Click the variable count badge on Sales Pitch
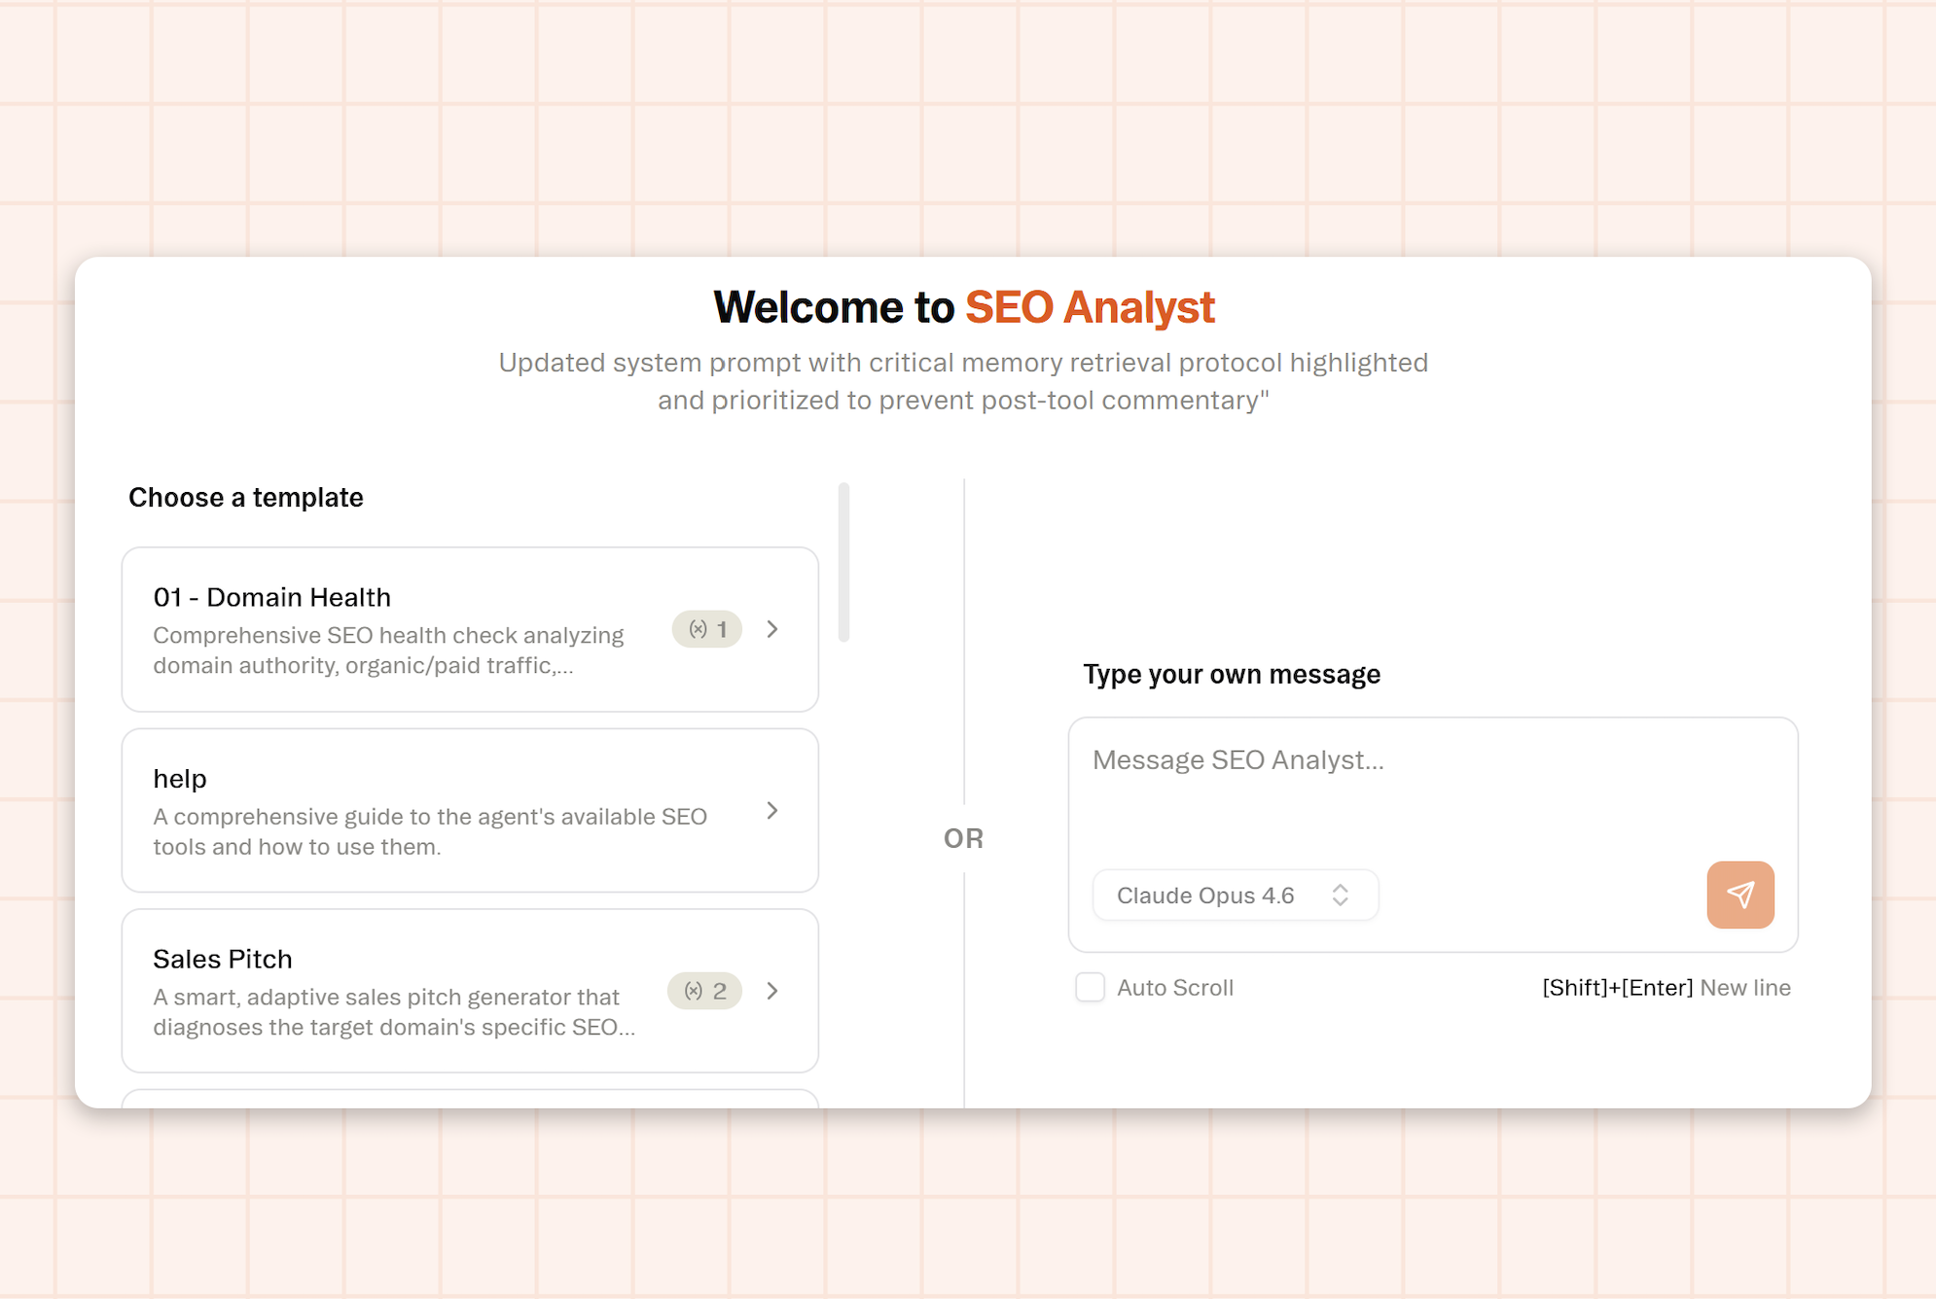The width and height of the screenshot is (1936, 1299). (x=703, y=991)
